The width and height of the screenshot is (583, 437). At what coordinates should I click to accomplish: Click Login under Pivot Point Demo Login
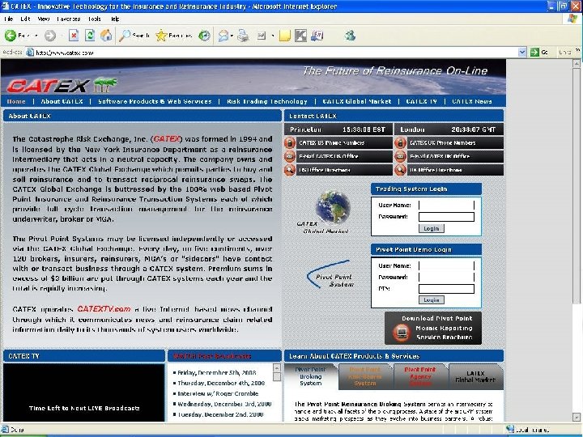click(432, 300)
